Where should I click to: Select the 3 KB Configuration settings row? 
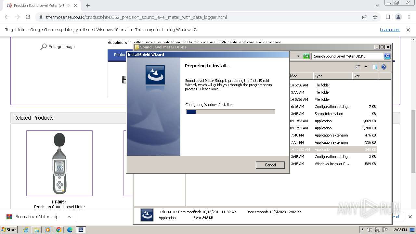click(333, 157)
